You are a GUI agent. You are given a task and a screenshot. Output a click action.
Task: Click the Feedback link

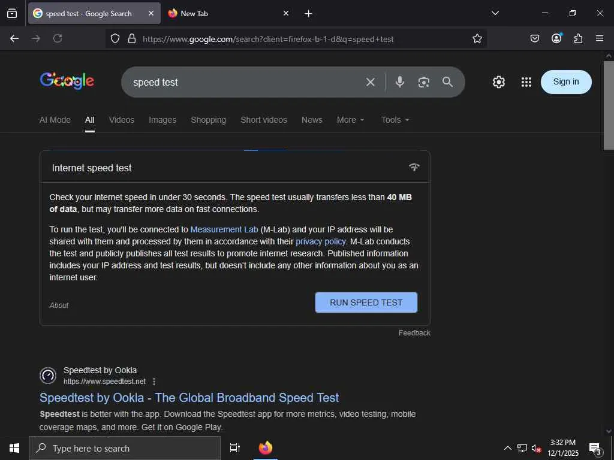[x=414, y=333]
